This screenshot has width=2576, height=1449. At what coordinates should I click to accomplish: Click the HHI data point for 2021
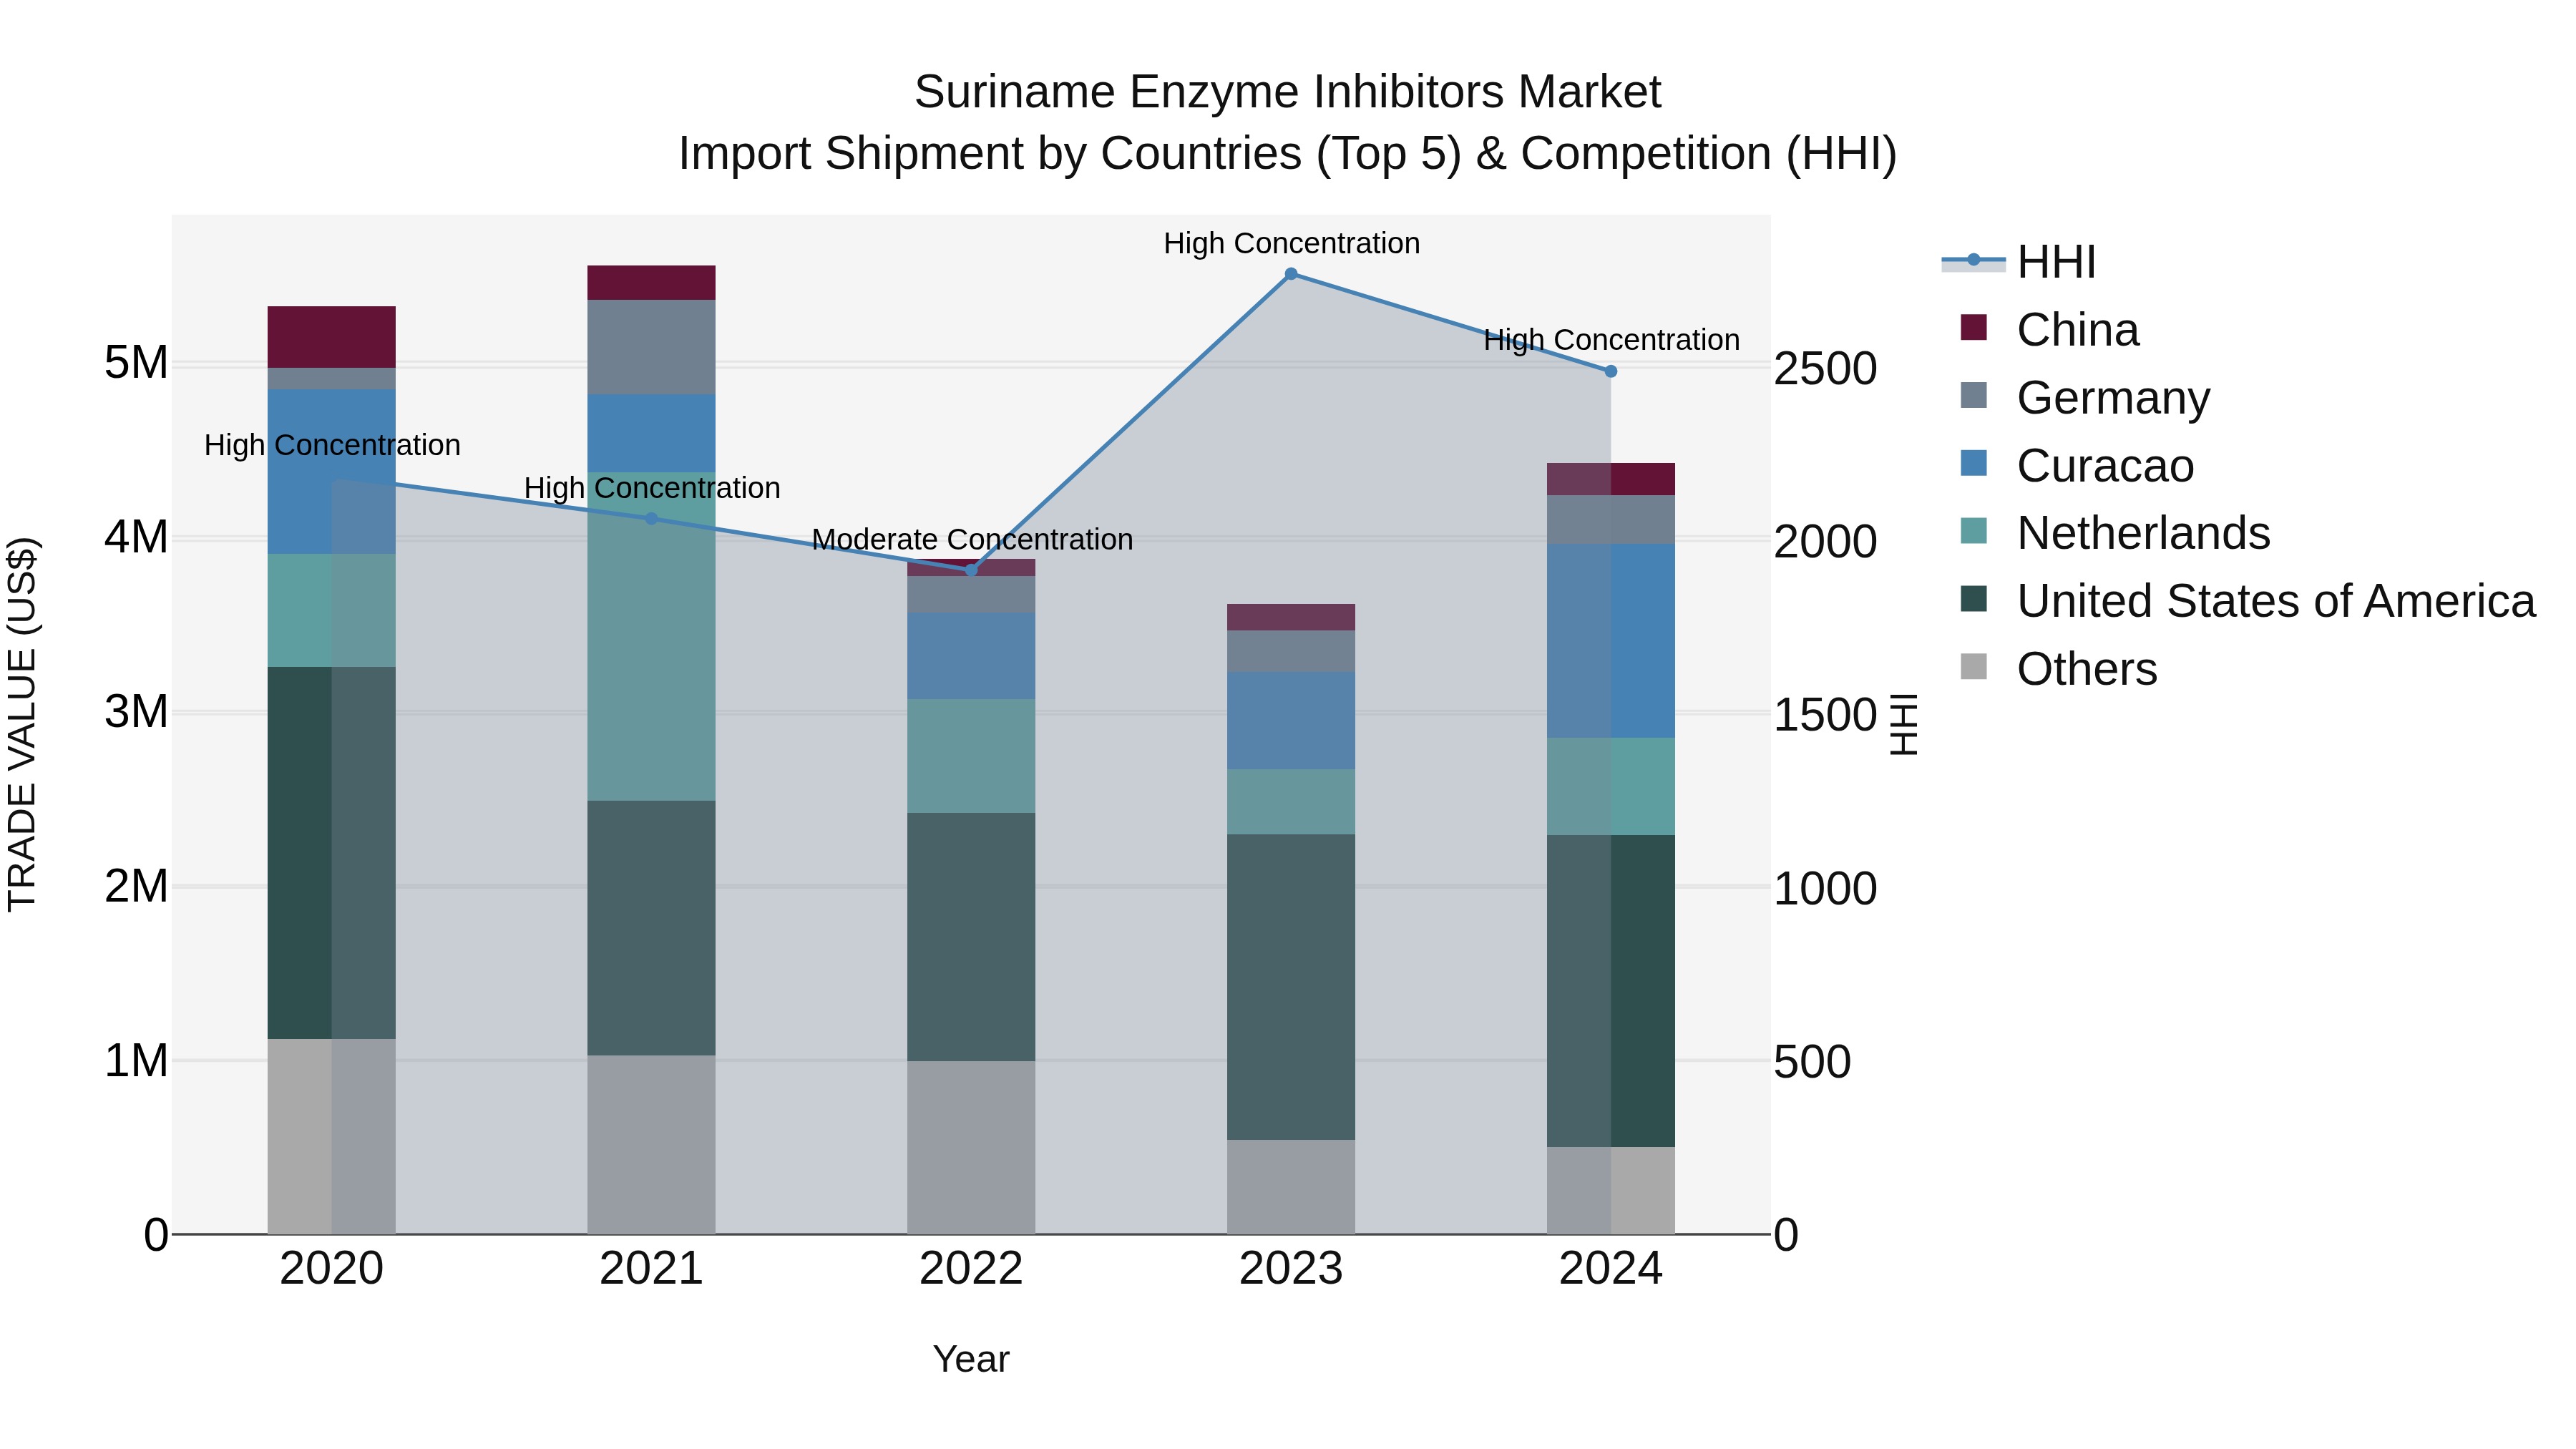[651, 519]
